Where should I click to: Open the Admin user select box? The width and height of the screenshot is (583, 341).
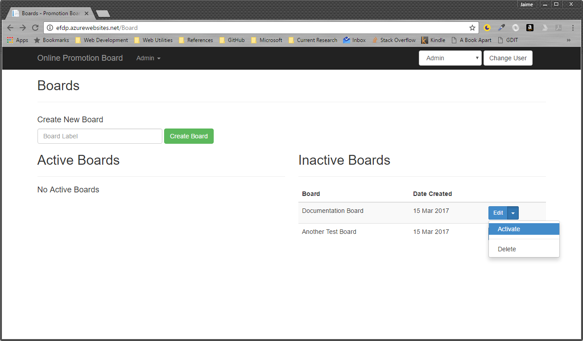(450, 58)
